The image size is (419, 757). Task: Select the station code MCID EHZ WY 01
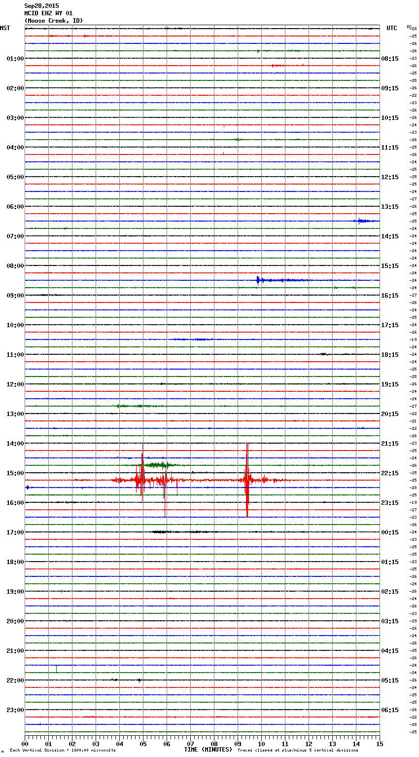[48, 13]
